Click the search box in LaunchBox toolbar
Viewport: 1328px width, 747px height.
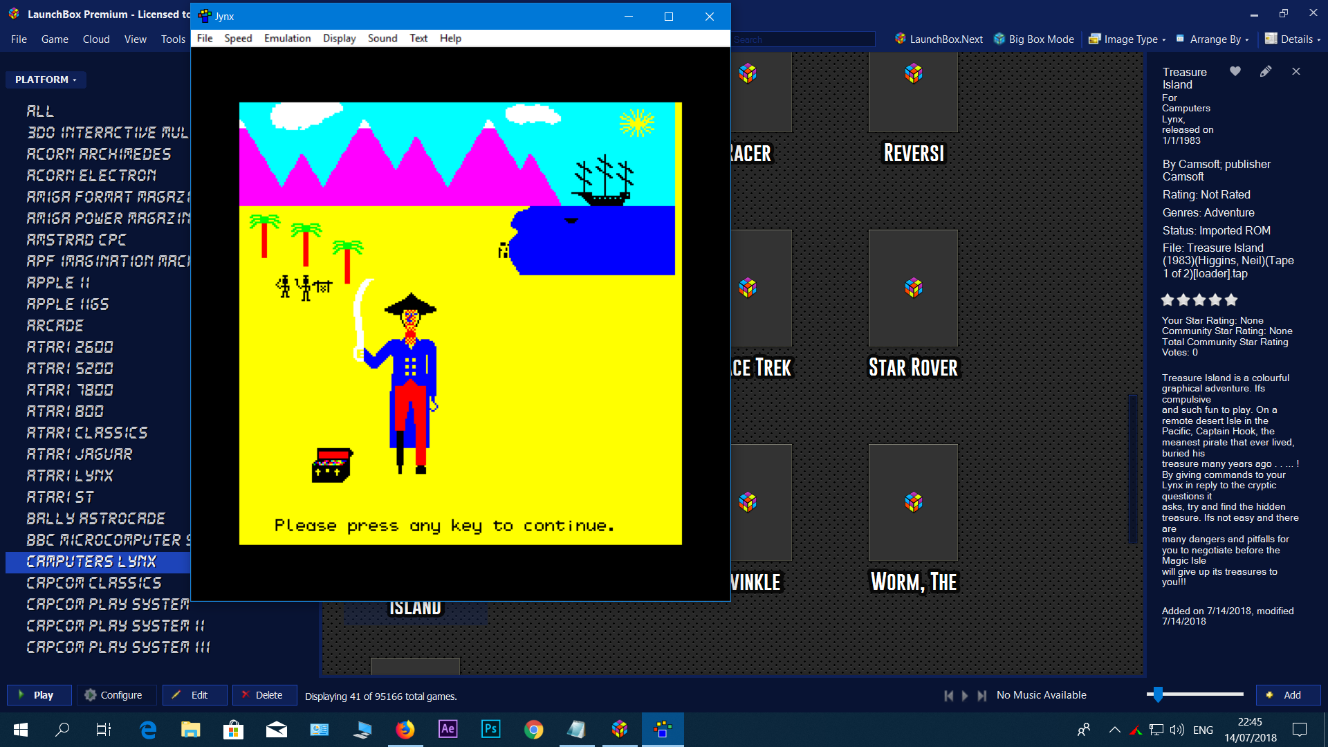(x=803, y=39)
